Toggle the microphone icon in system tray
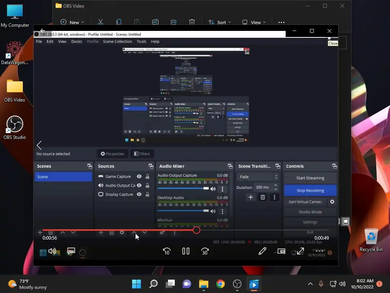 pyautogui.click(x=321, y=284)
